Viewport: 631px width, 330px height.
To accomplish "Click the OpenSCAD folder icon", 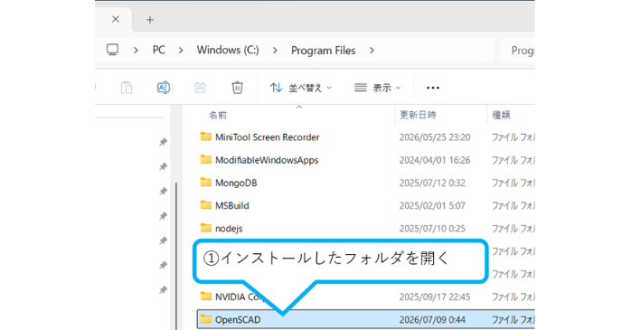I will (x=206, y=319).
